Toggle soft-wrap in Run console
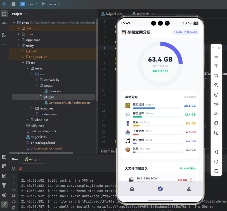The width and height of the screenshot is (227, 211). 14,189
